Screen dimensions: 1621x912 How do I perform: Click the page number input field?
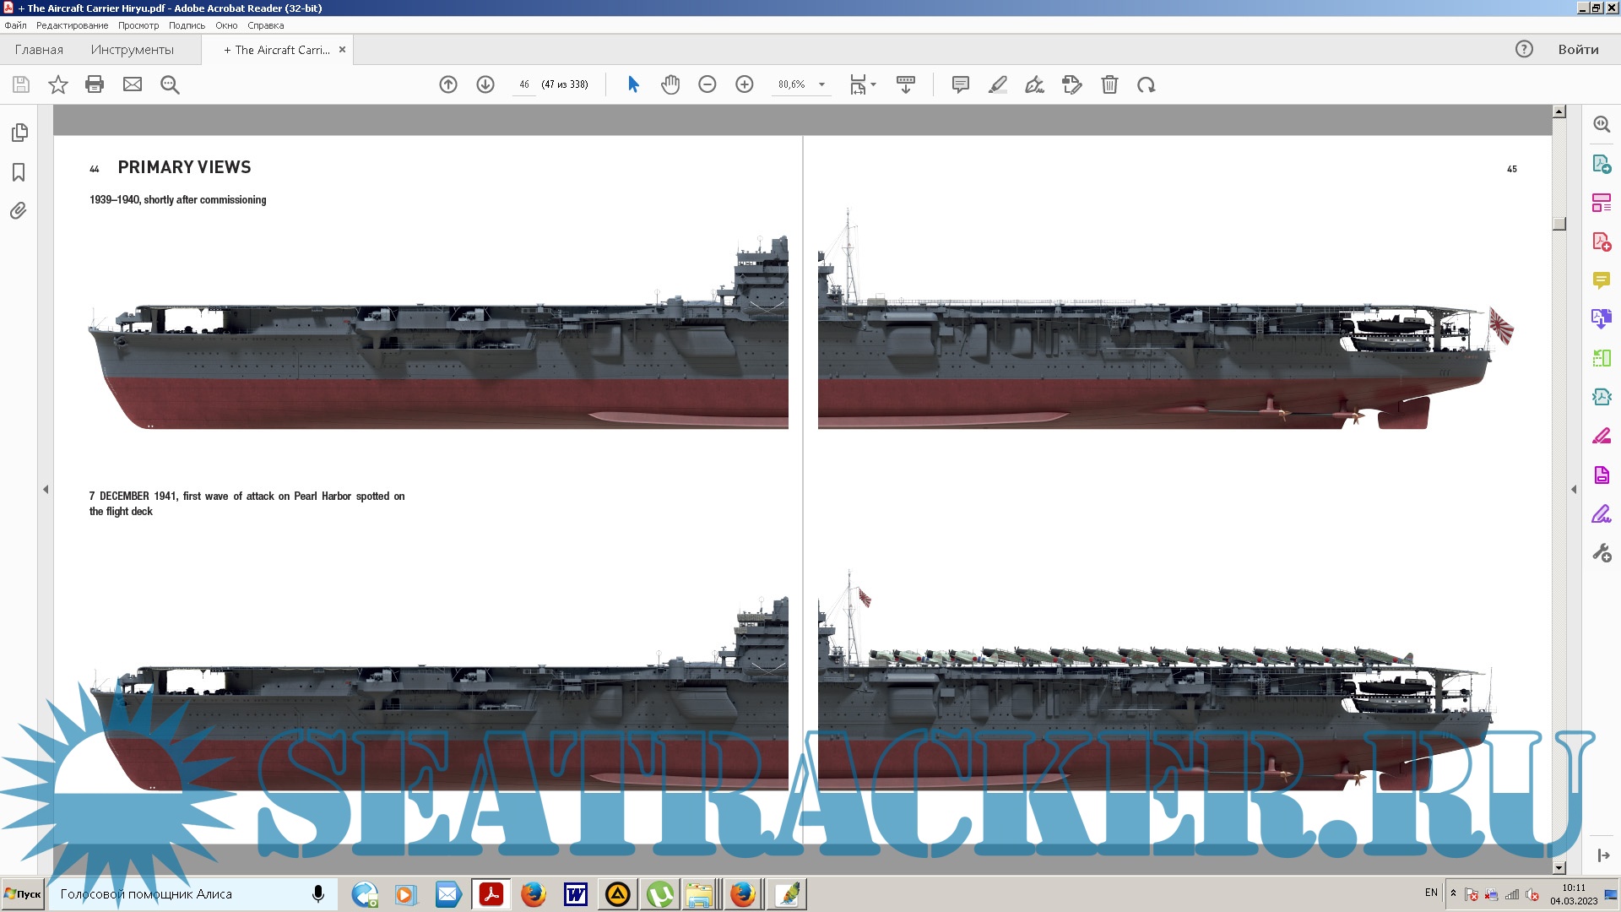(x=523, y=84)
